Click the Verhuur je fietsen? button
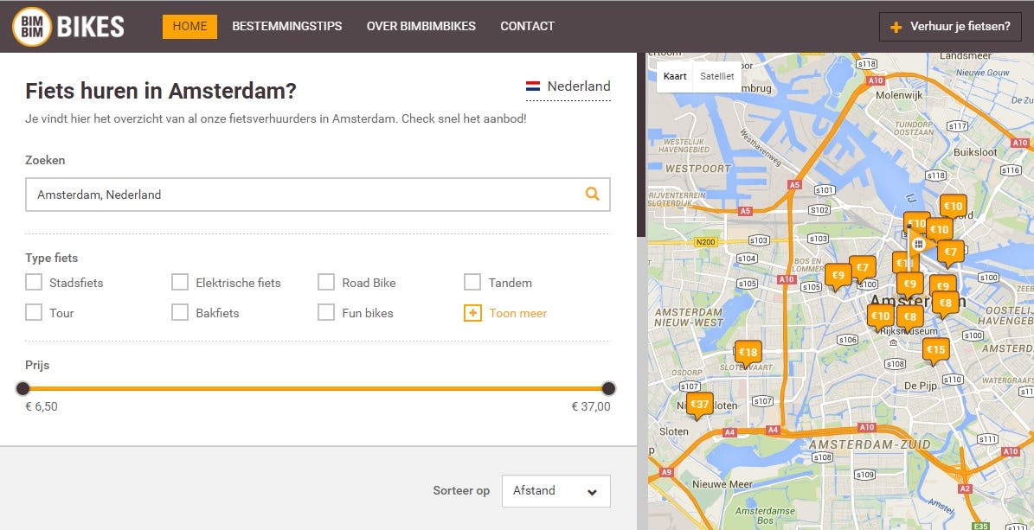This screenshot has height=530, width=1034. (x=949, y=27)
